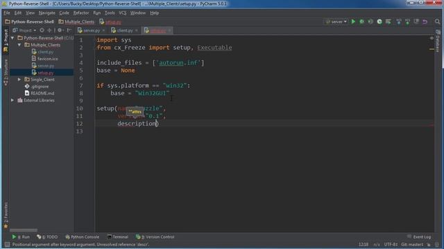Toggle the Project side tab
The width and height of the screenshot is (444, 249).
pos(6,41)
